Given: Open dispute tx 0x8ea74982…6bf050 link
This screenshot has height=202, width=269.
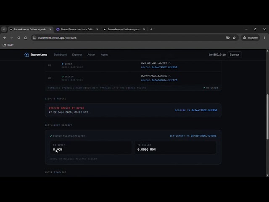Looking at the screenshot, I should (x=204, y=110).
